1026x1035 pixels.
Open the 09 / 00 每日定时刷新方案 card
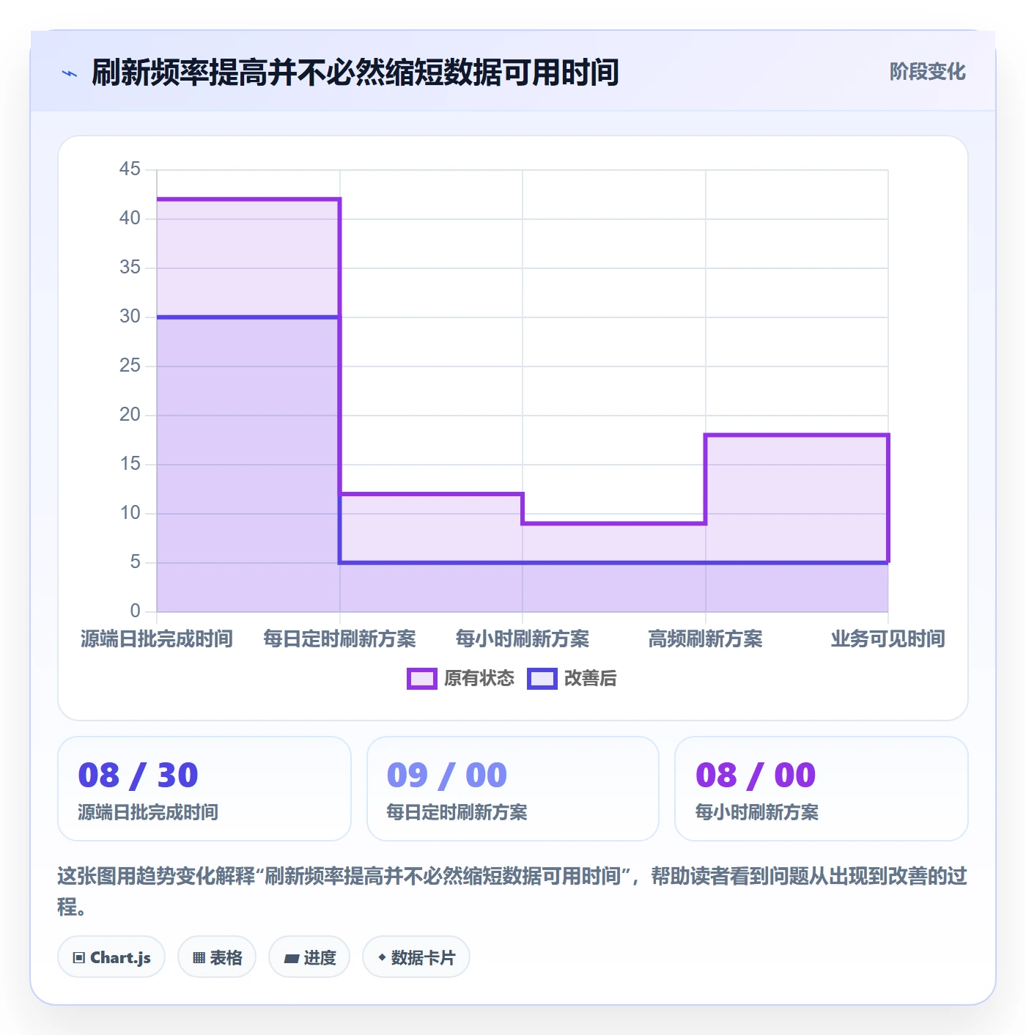tap(513, 789)
